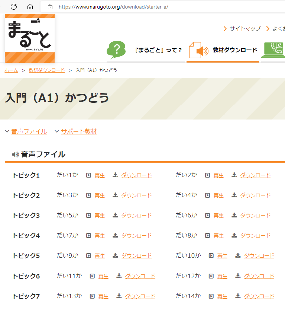This screenshot has width=285, height=312.
Task: Download だい3か via ダウンロード link
Action: click(x=136, y=195)
